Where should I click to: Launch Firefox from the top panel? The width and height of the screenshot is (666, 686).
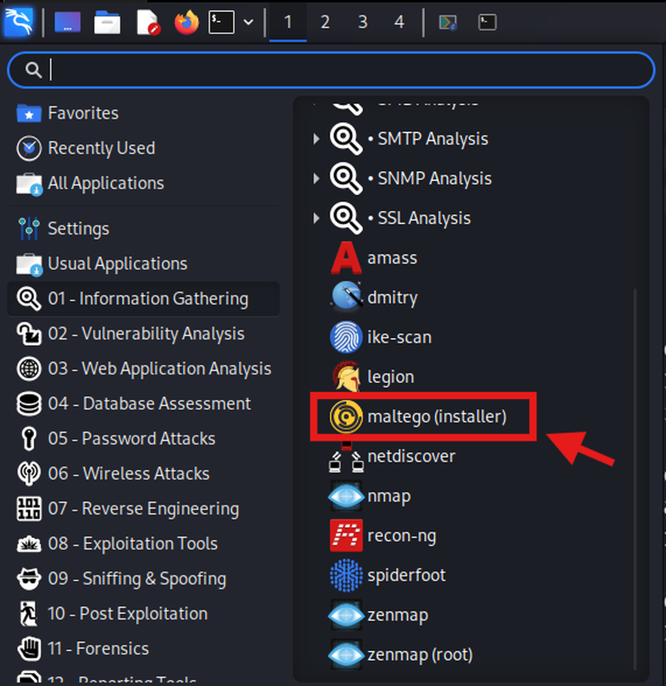tap(186, 23)
